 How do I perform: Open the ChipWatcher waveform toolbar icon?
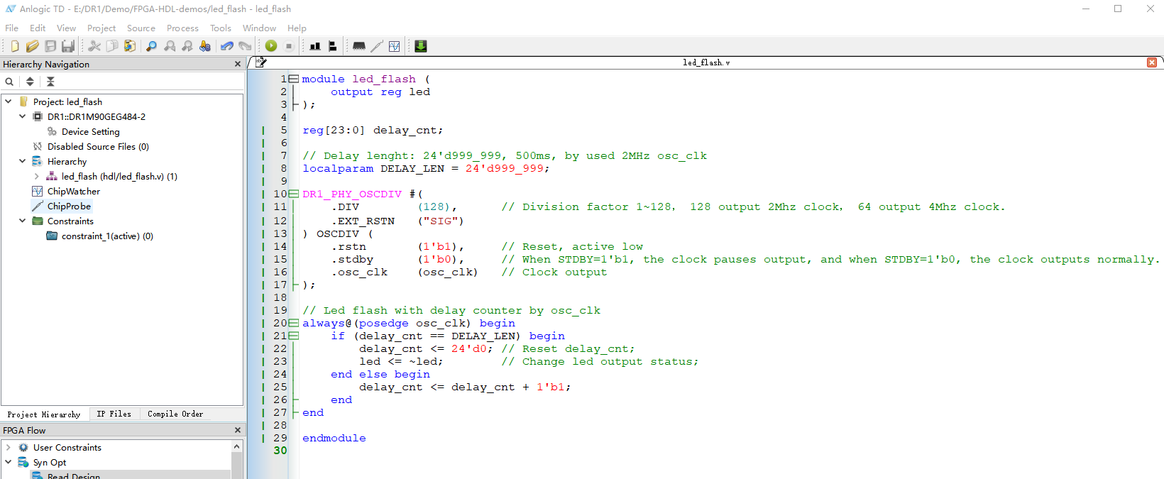click(x=395, y=46)
